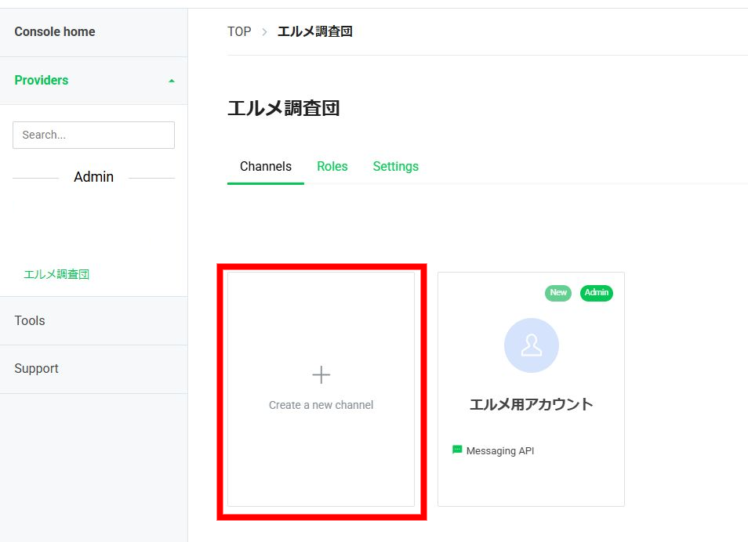748x542 pixels.
Task: Open Console home in the sidebar
Action: pos(55,32)
